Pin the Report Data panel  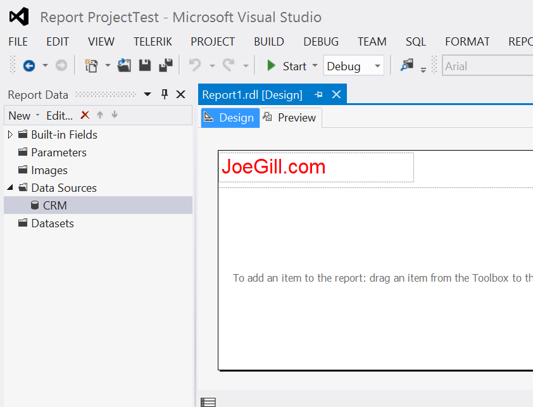tap(165, 94)
